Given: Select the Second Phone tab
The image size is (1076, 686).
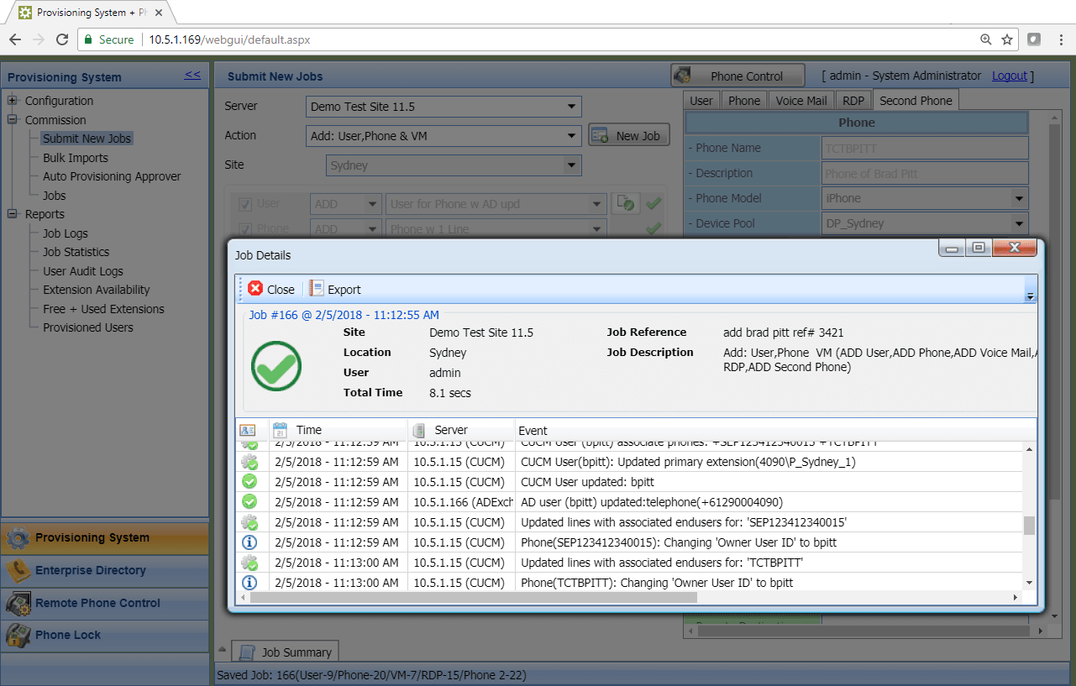Looking at the screenshot, I should (916, 101).
